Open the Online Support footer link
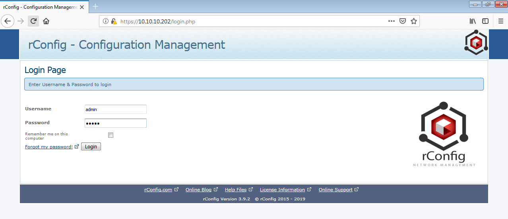The image size is (508, 219). coord(335,190)
